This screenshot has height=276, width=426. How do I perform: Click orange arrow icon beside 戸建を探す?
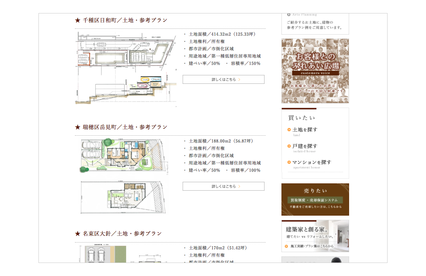(x=289, y=146)
